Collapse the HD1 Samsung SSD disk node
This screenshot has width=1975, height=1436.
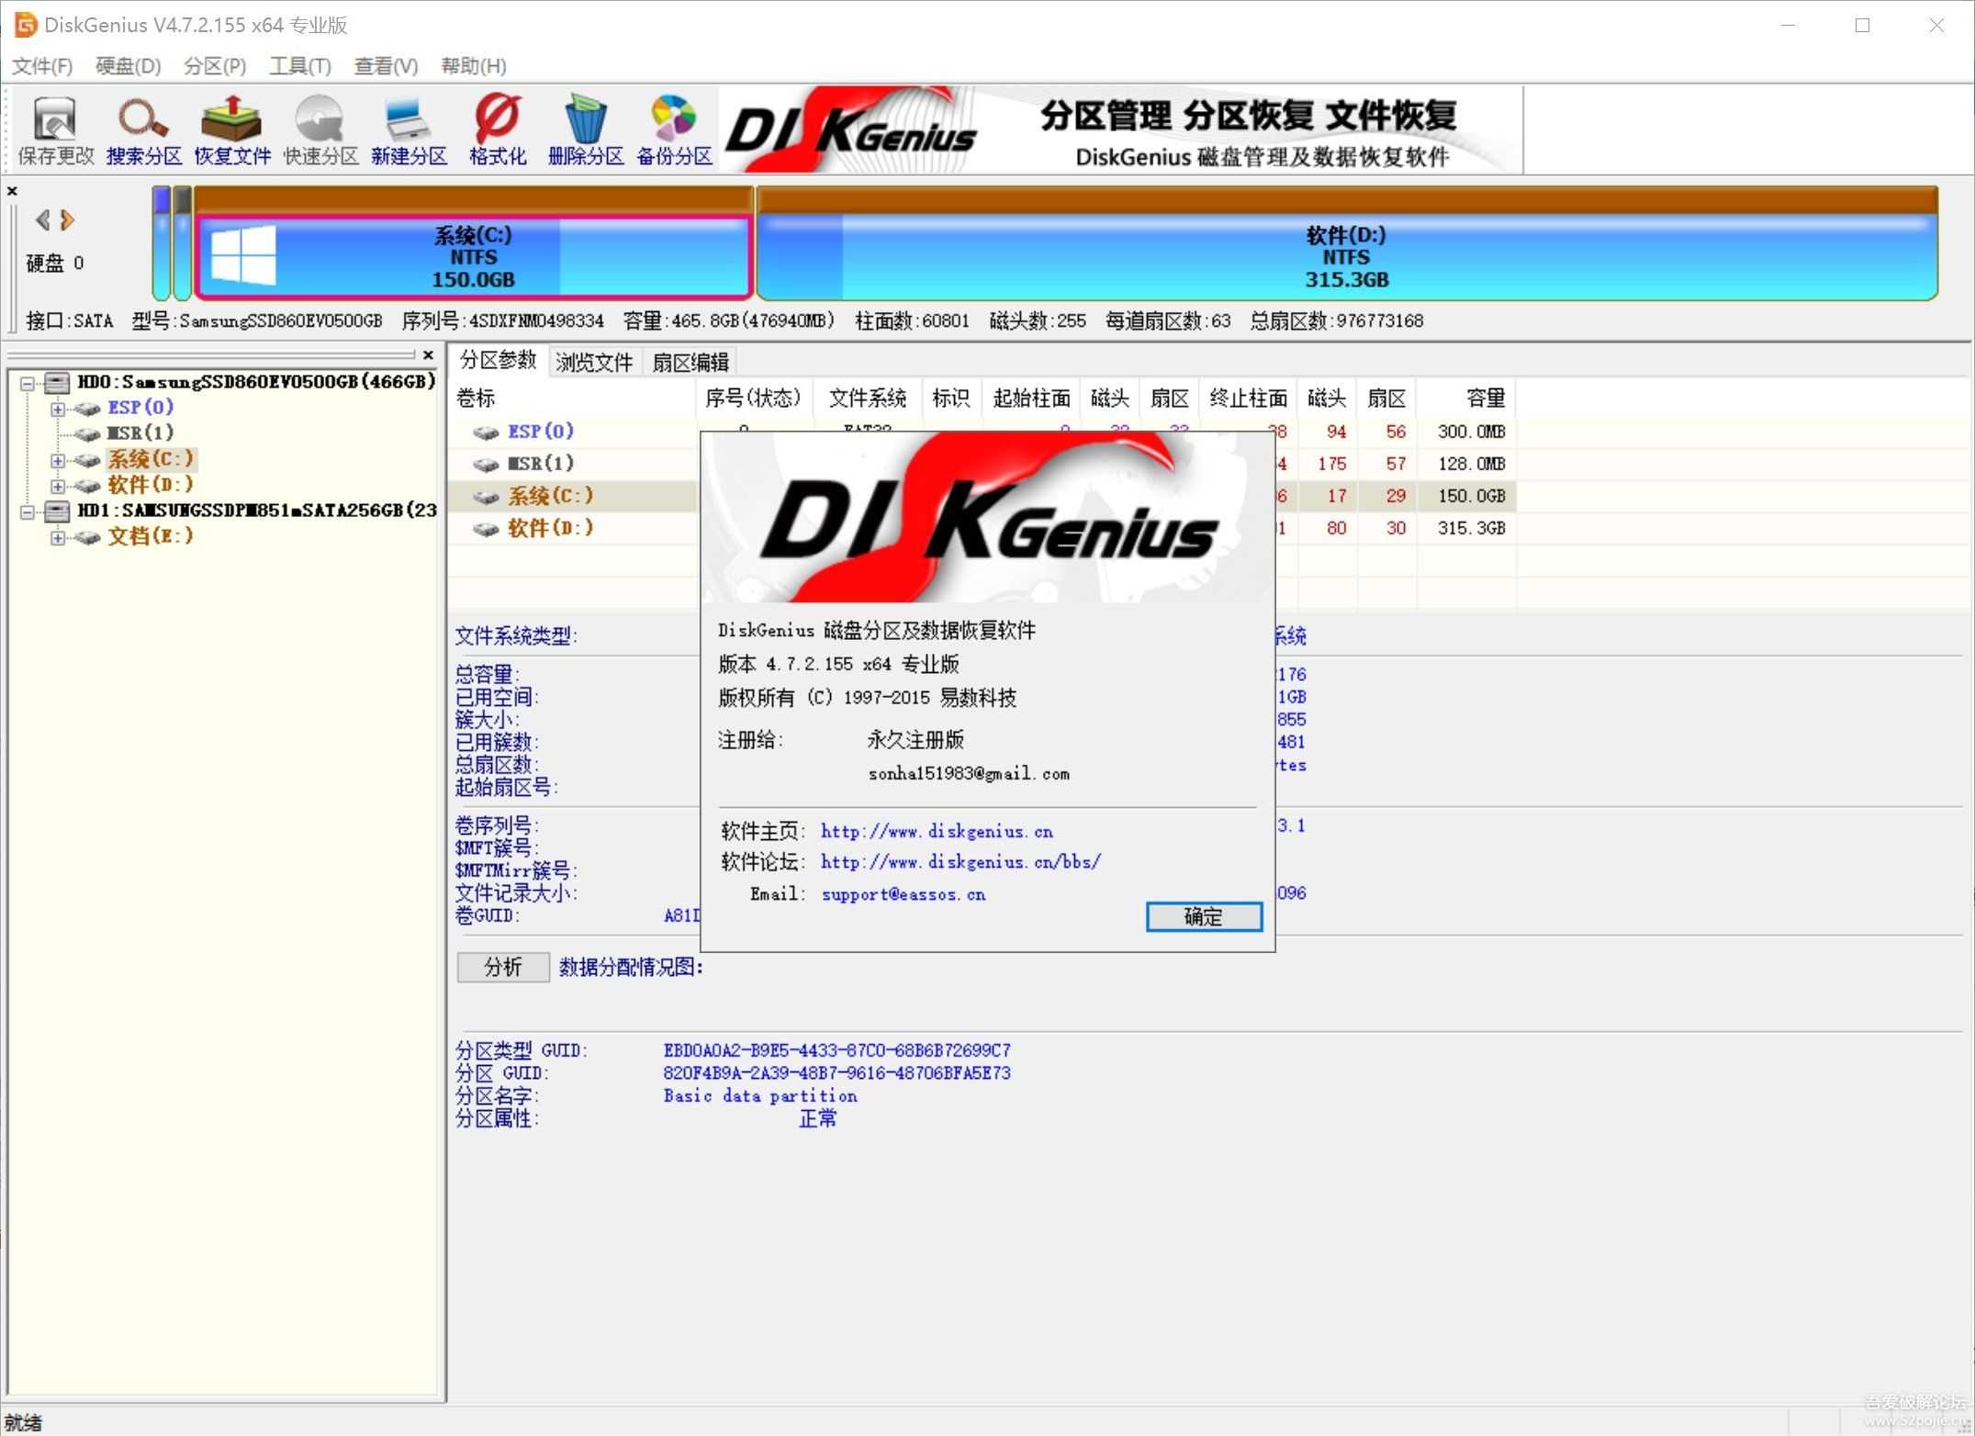[x=28, y=511]
